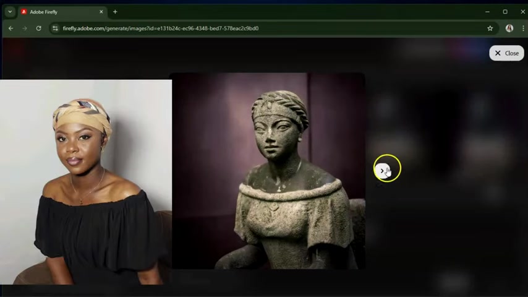Select the Adobe Firefly browser tab
This screenshot has height=297, width=528.
point(62,12)
